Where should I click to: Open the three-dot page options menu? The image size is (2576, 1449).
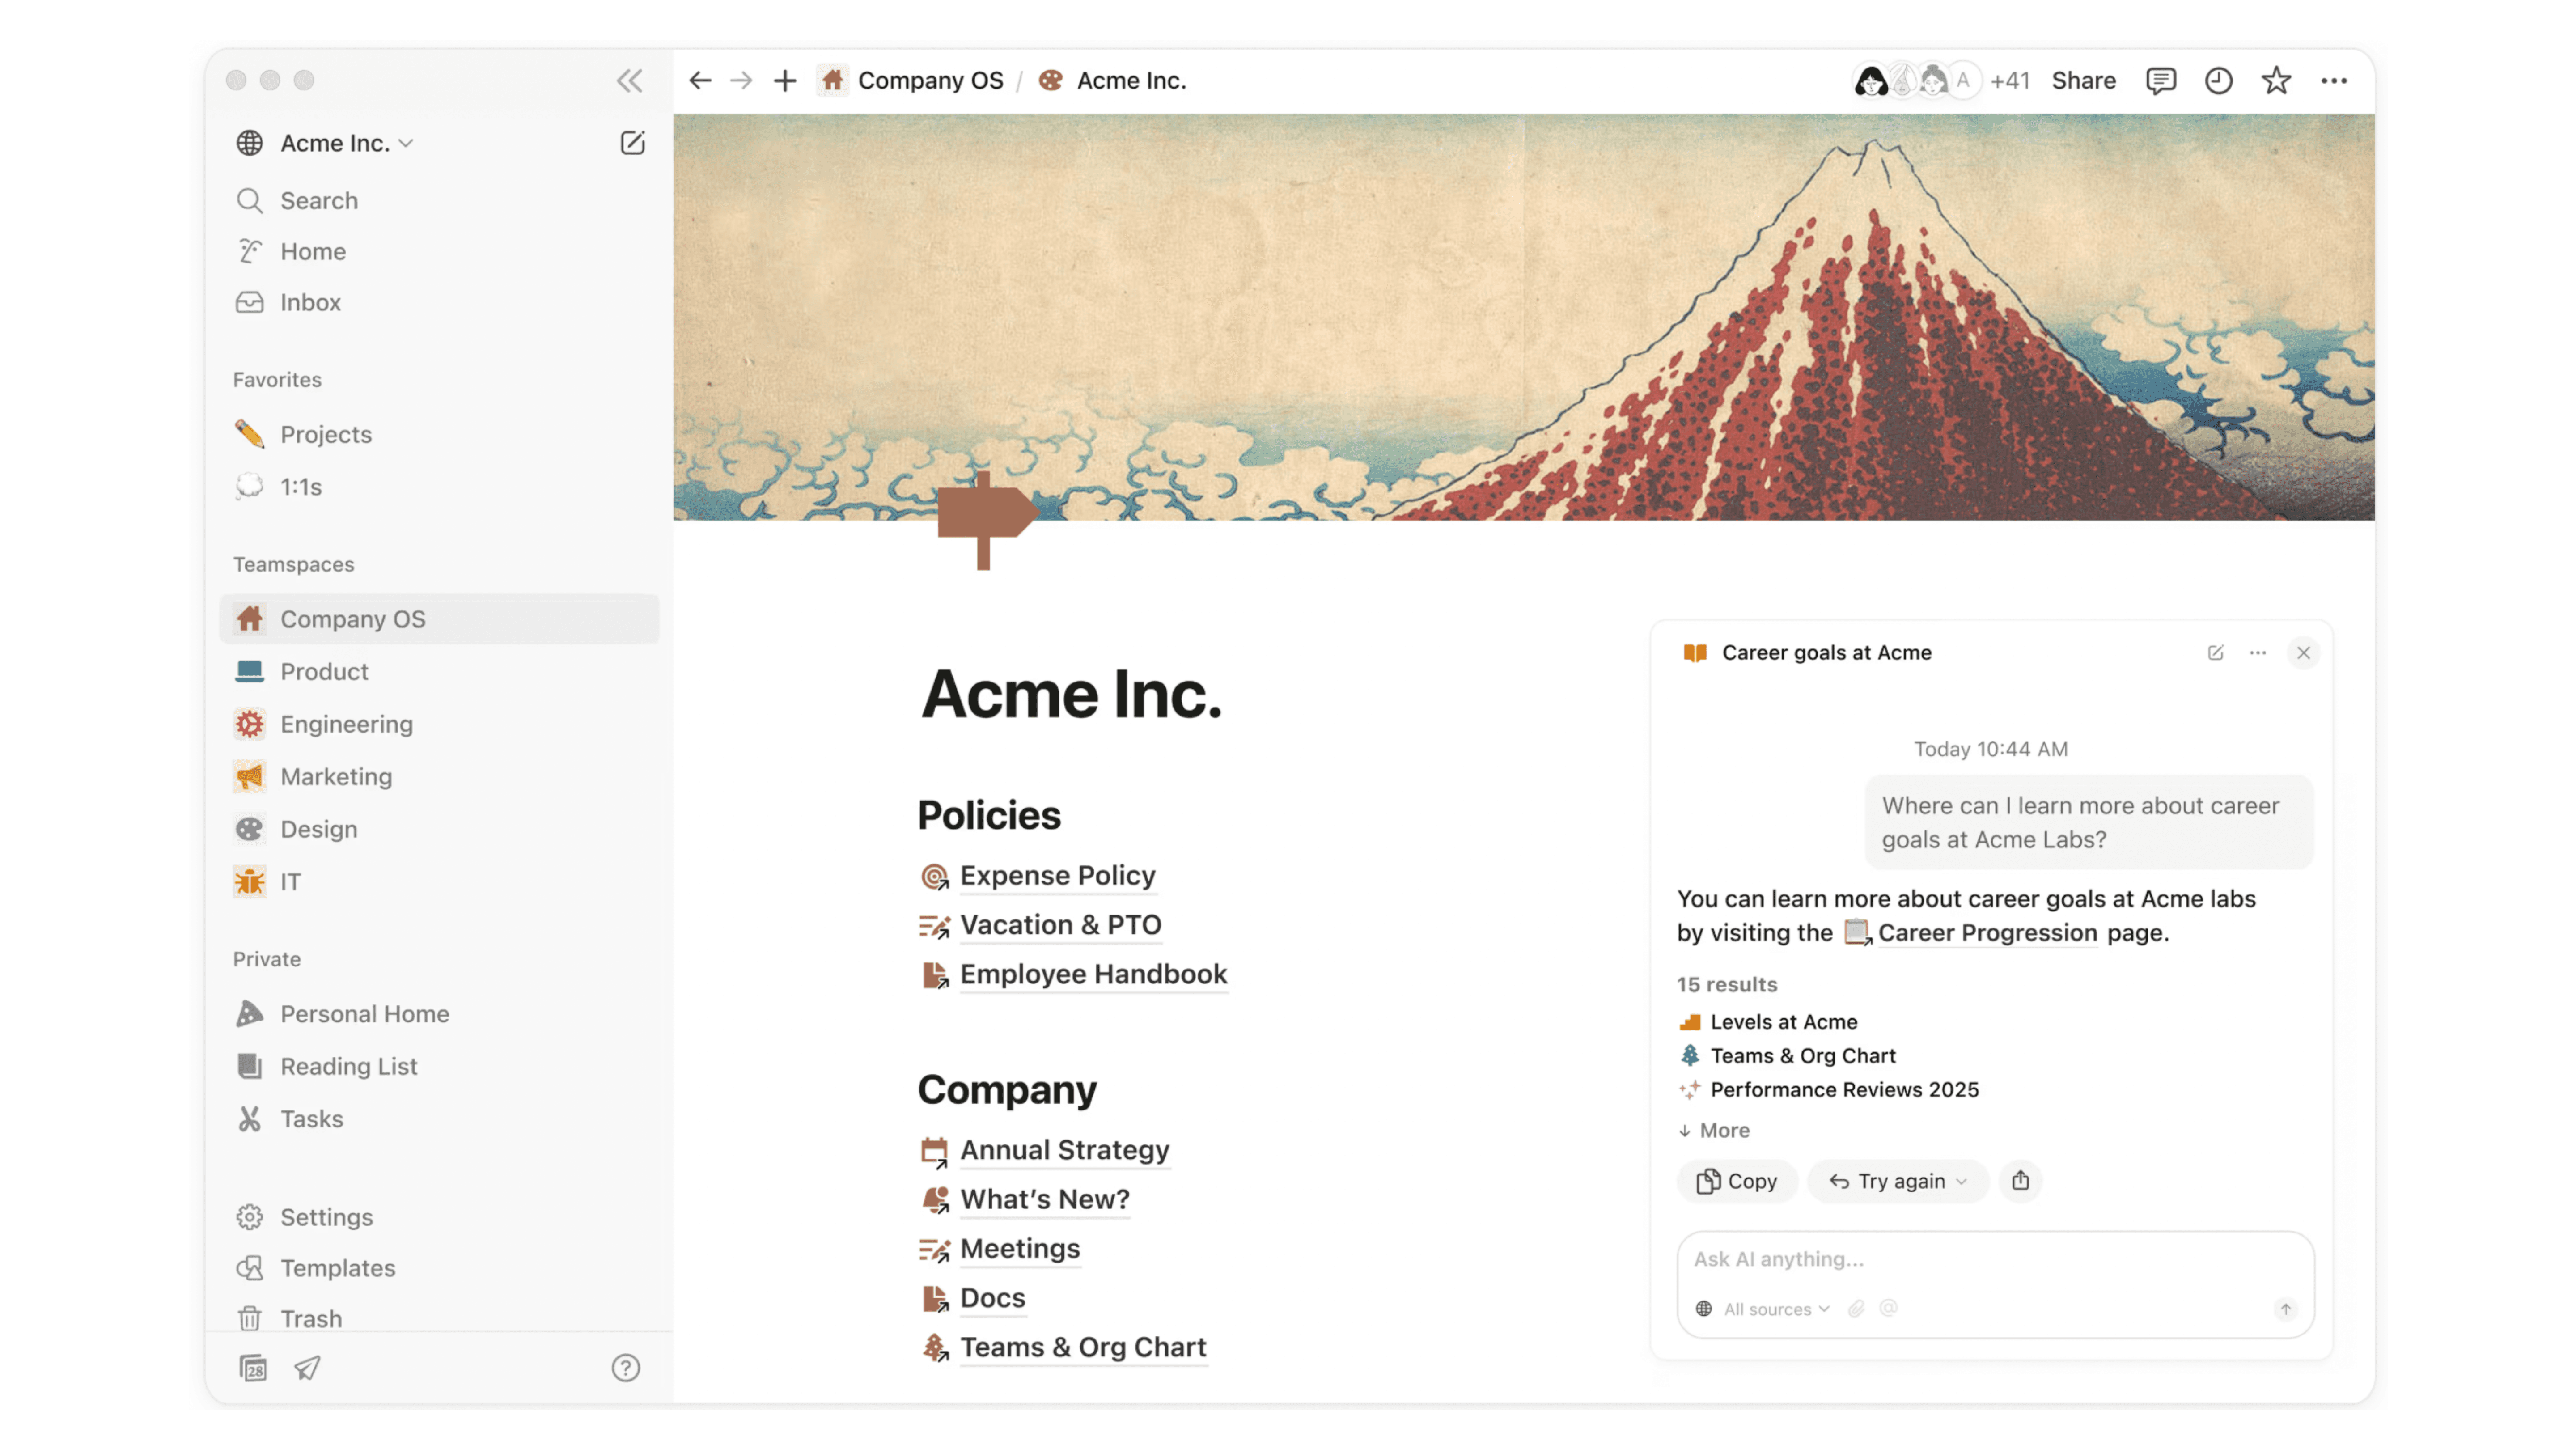pyautogui.click(x=2334, y=81)
